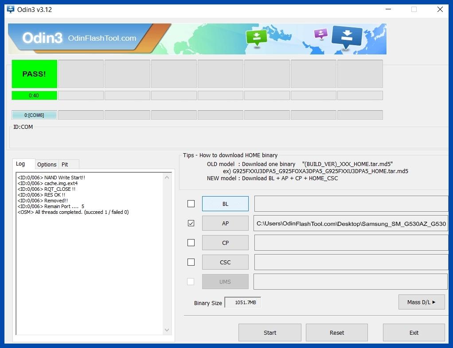
Task: Click log line 'RQT_CLOSE !!'
Action: (47, 189)
